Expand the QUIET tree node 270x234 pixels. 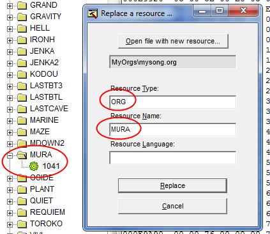10,201
